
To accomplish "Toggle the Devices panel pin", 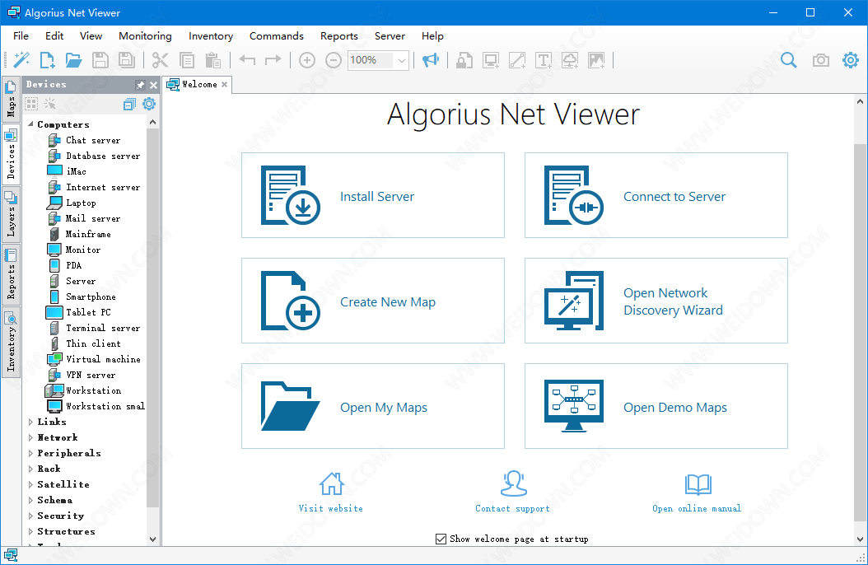I will click(x=139, y=85).
